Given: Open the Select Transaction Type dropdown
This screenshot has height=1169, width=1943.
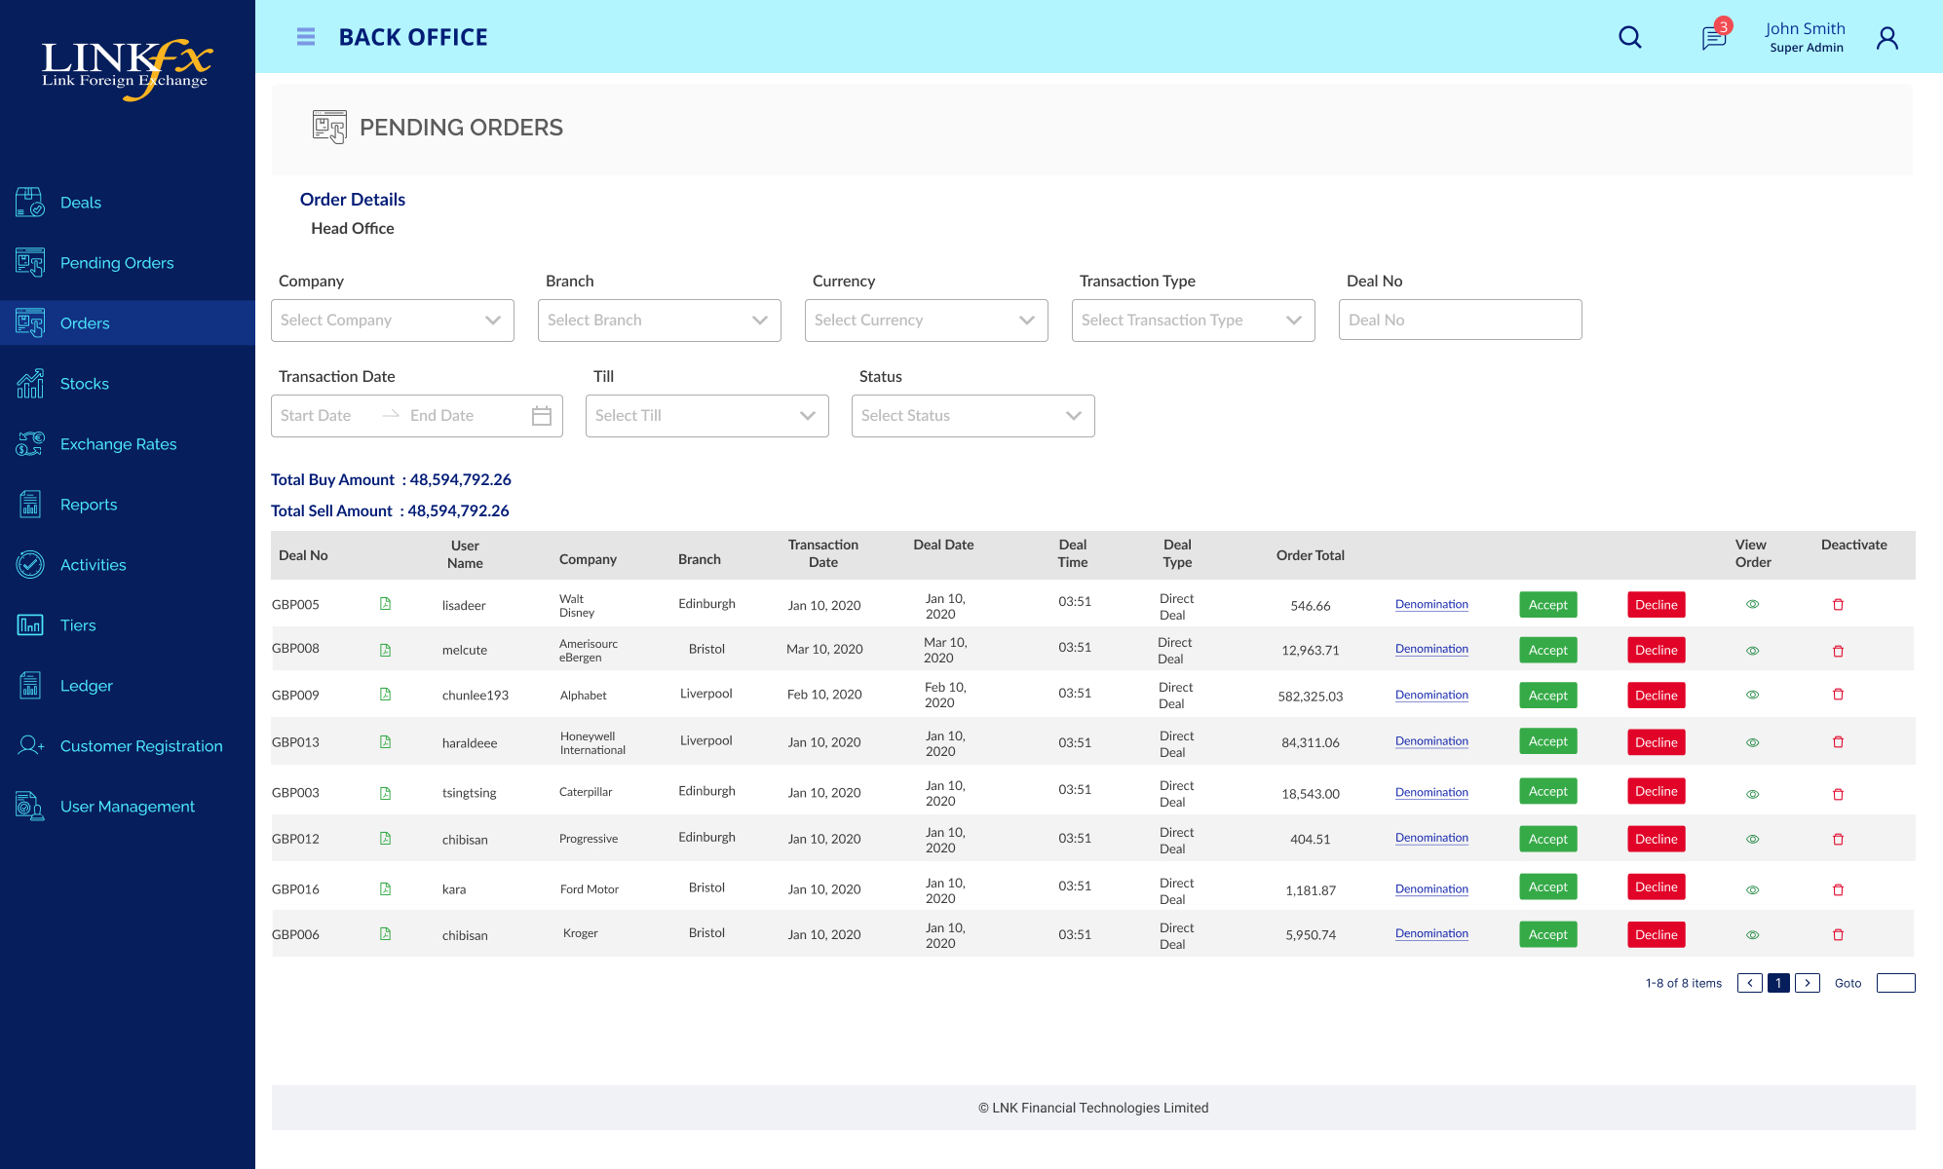Looking at the screenshot, I should (x=1194, y=321).
